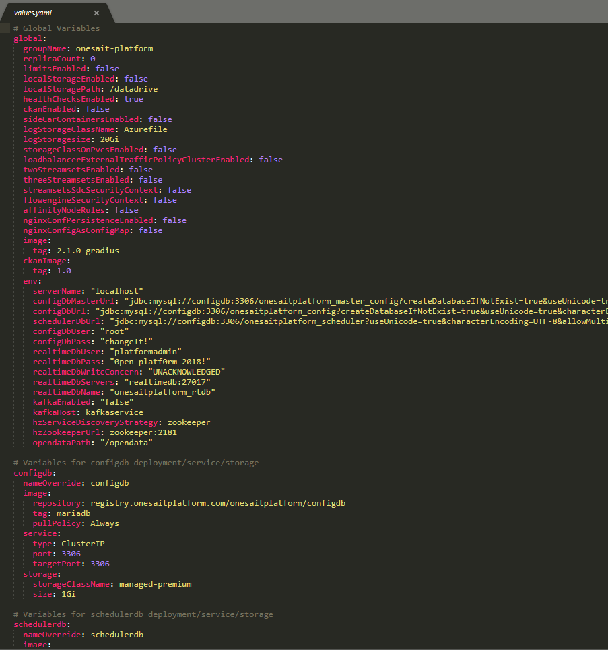The width and height of the screenshot is (608, 650).
Task: Click the 'streamsetsSdcSecurityContext' key
Action: pos(91,190)
